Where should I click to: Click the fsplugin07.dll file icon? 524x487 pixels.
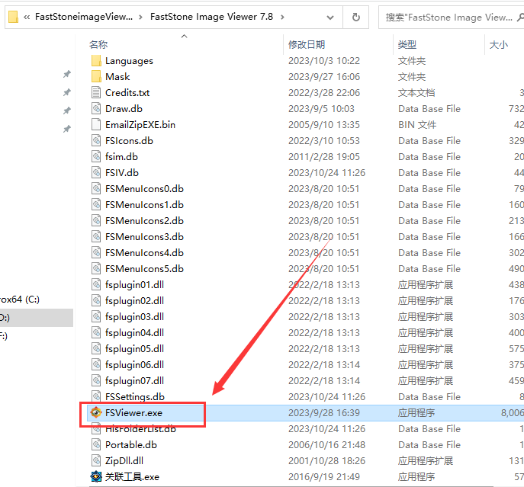[x=96, y=381]
